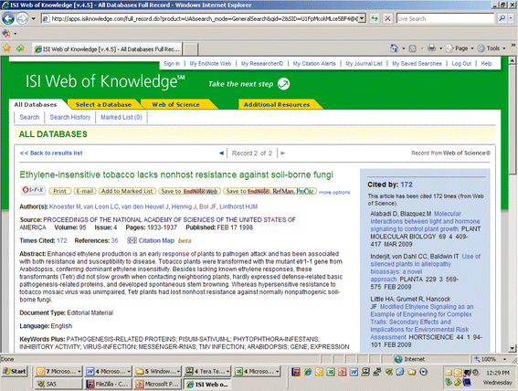This screenshot has height=391, width=518.
Task: Open recent pages dropdown beside Forward button
Action: point(34,19)
